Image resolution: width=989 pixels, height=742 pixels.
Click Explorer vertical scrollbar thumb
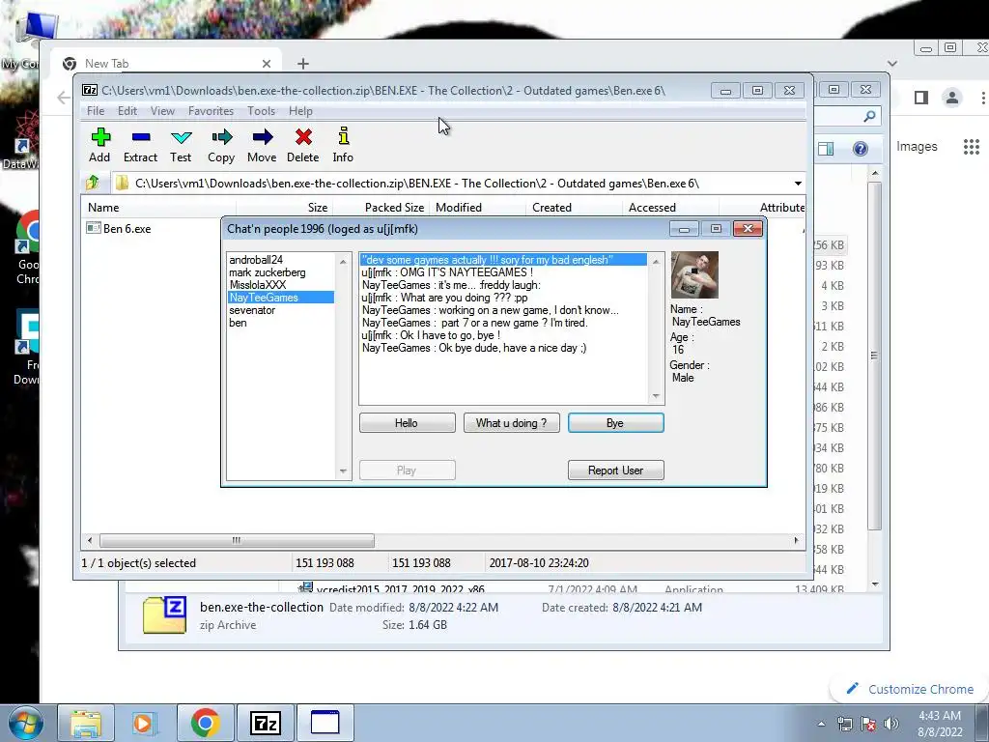[x=874, y=356]
